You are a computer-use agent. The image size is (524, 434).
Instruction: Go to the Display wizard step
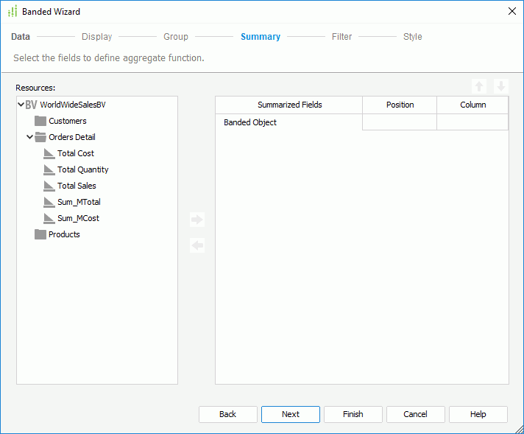tap(97, 36)
